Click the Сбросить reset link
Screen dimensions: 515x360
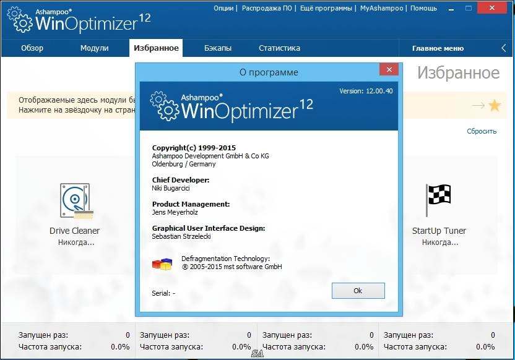482,131
